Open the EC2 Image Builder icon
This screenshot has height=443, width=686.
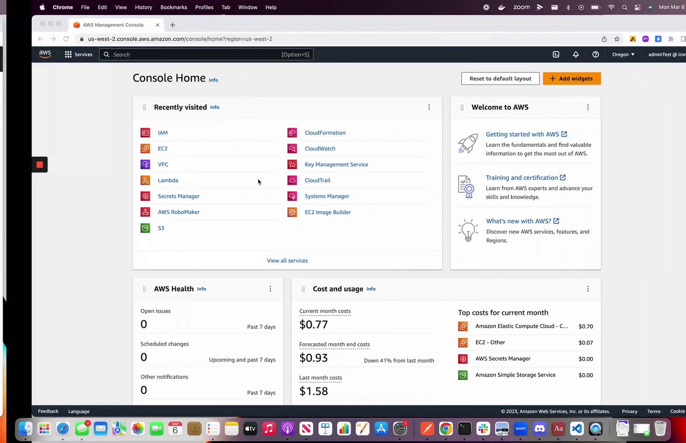coord(292,212)
